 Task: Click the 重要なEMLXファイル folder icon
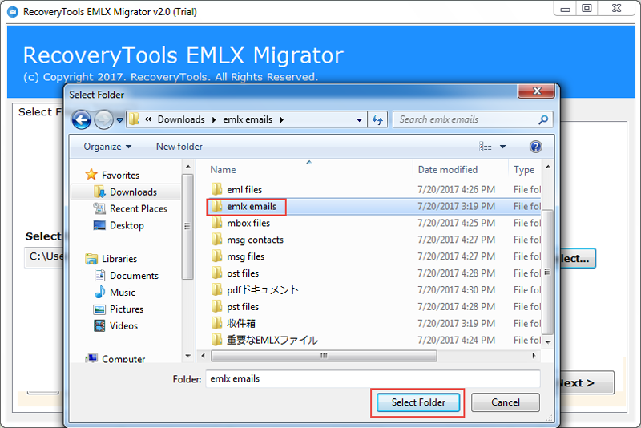tap(216, 340)
